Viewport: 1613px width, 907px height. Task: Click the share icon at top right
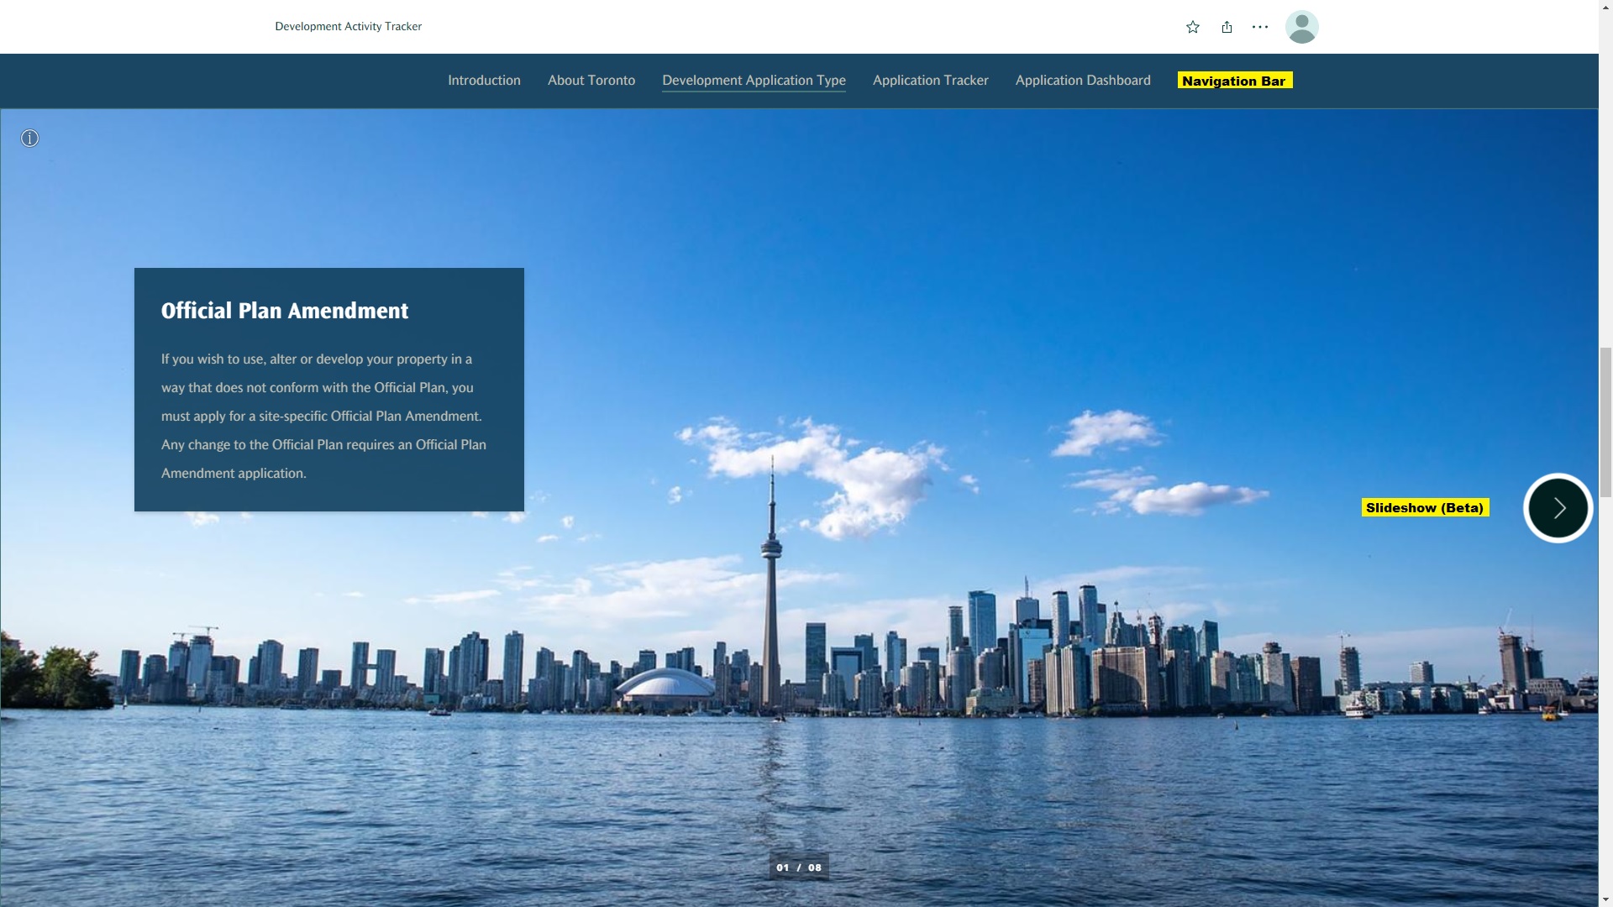pos(1227,27)
